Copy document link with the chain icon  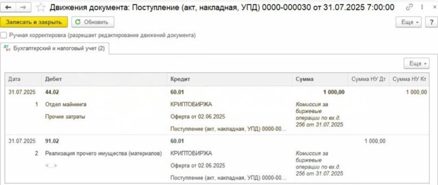click(409, 7)
